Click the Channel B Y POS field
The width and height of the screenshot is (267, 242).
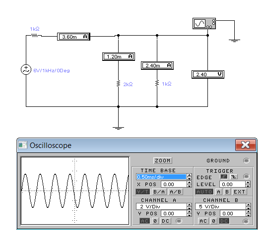point(233,213)
